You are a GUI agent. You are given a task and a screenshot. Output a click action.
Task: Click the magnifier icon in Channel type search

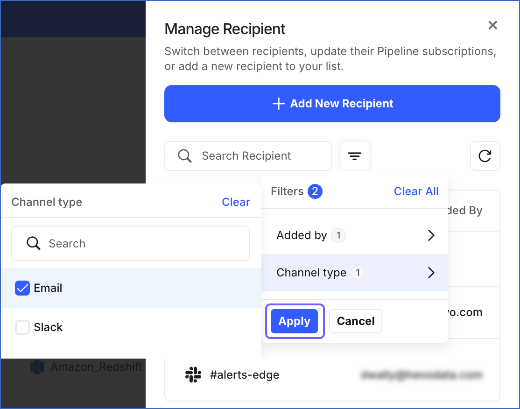tap(33, 243)
